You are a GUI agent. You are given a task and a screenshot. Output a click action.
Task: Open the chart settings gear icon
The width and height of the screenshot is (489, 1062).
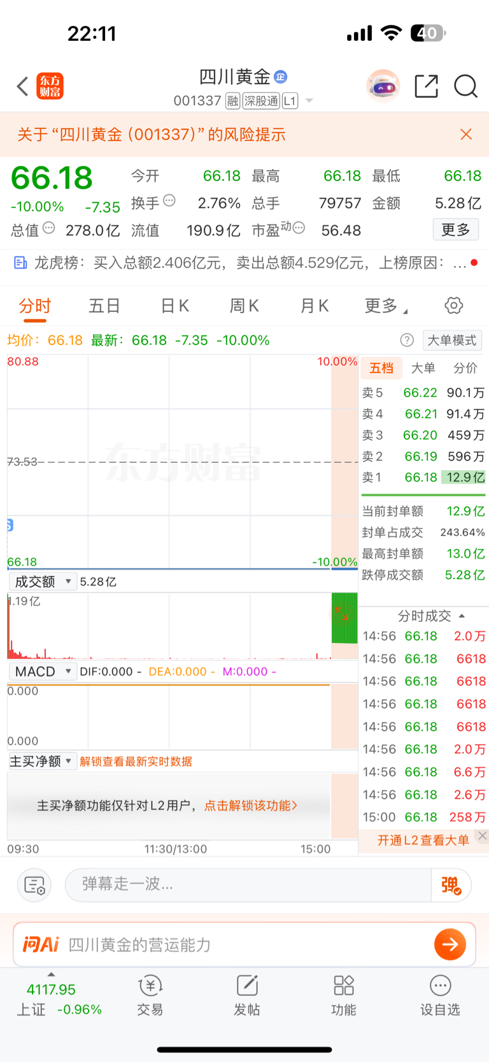[x=454, y=306]
